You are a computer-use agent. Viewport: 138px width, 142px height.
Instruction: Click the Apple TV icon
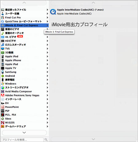coord(2,68)
